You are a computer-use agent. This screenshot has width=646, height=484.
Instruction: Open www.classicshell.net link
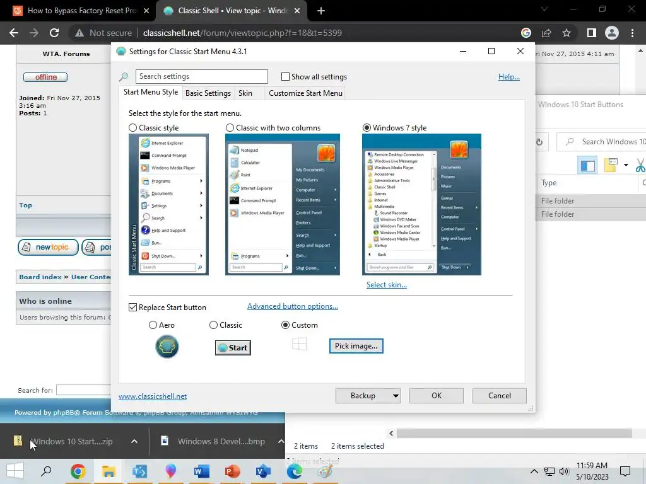pos(153,396)
